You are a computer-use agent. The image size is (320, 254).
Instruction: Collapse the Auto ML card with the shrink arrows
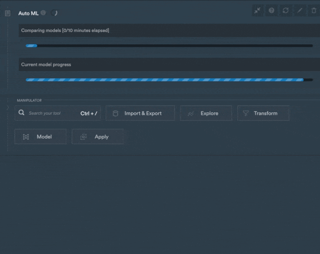(x=257, y=10)
